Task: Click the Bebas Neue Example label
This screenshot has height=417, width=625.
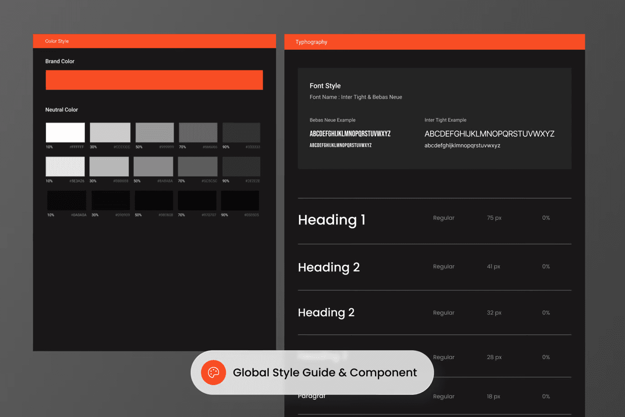Action: 333,120
